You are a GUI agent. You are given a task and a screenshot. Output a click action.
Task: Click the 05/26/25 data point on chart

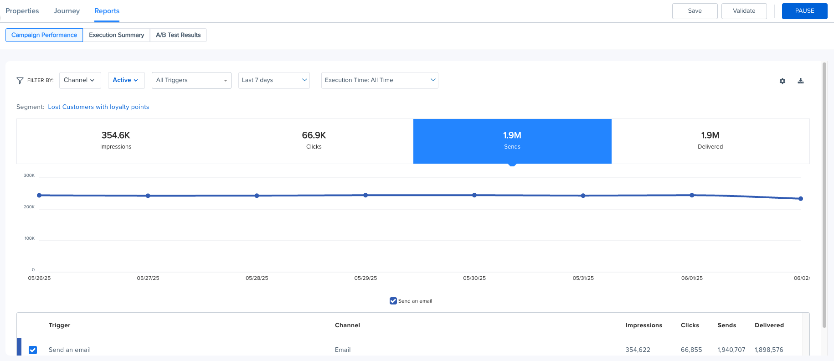pyautogui.click(x=39, y=195)
